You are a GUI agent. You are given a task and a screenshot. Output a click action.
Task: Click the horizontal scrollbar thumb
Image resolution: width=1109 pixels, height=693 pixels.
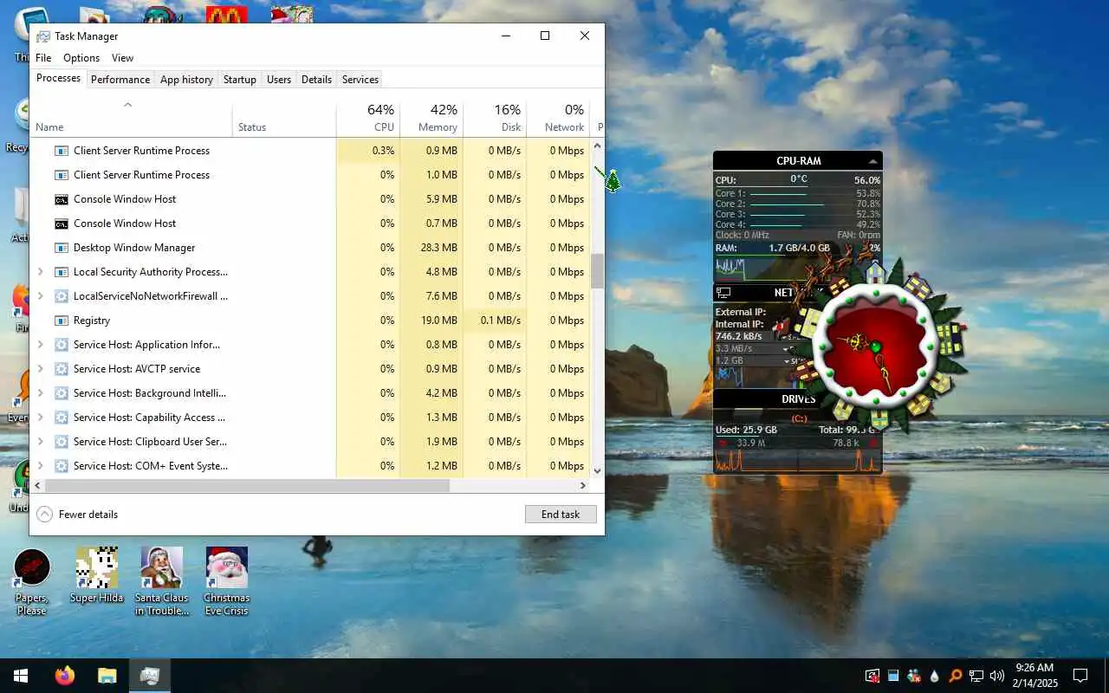click(247, 486)
